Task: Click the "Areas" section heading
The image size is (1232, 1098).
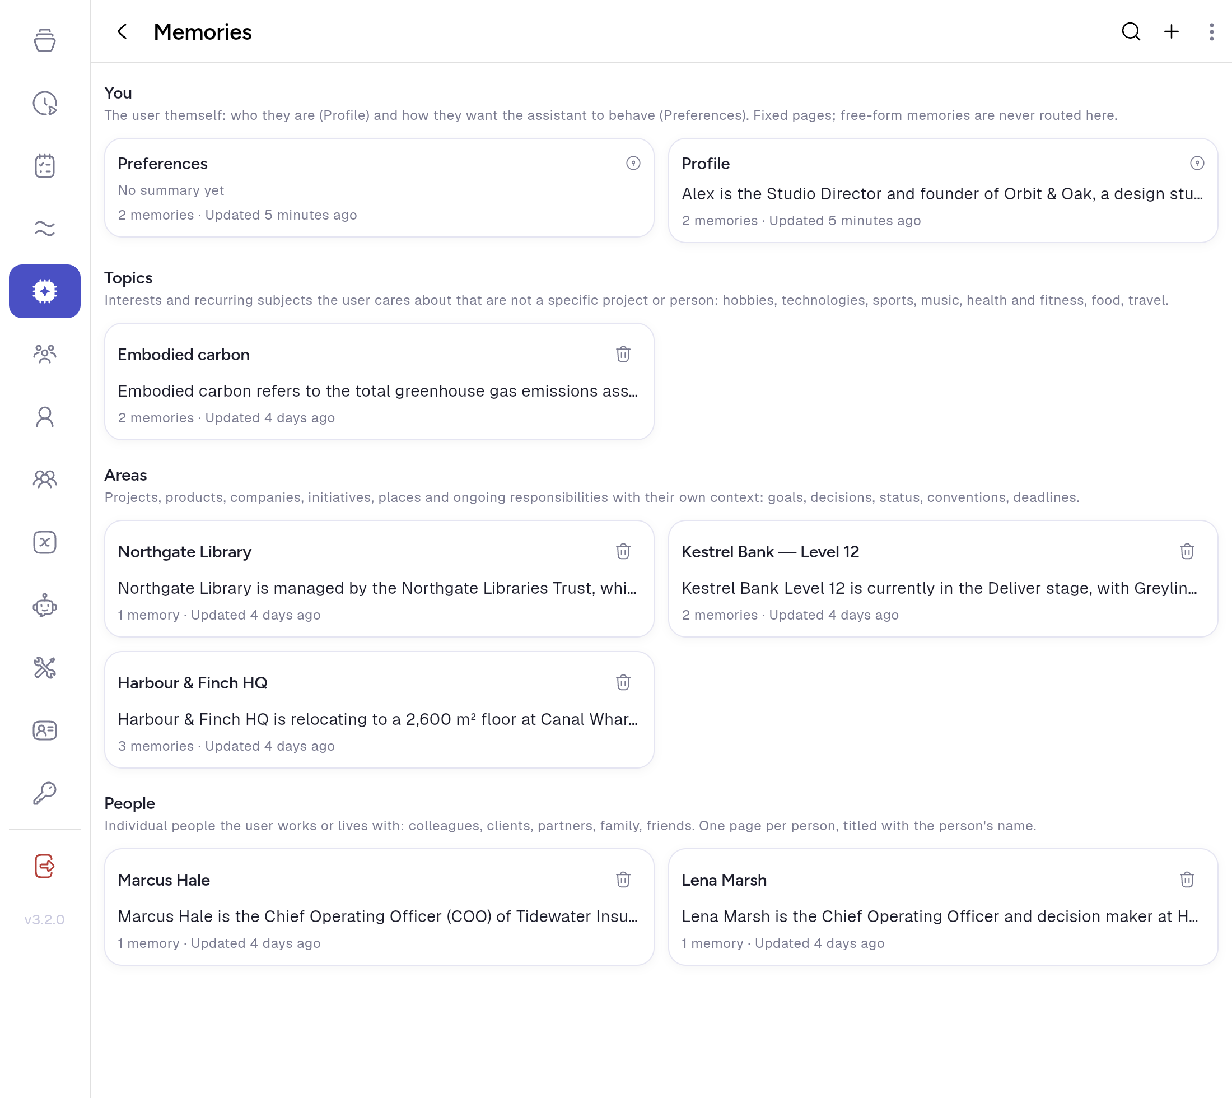Action: pos(125,475)
